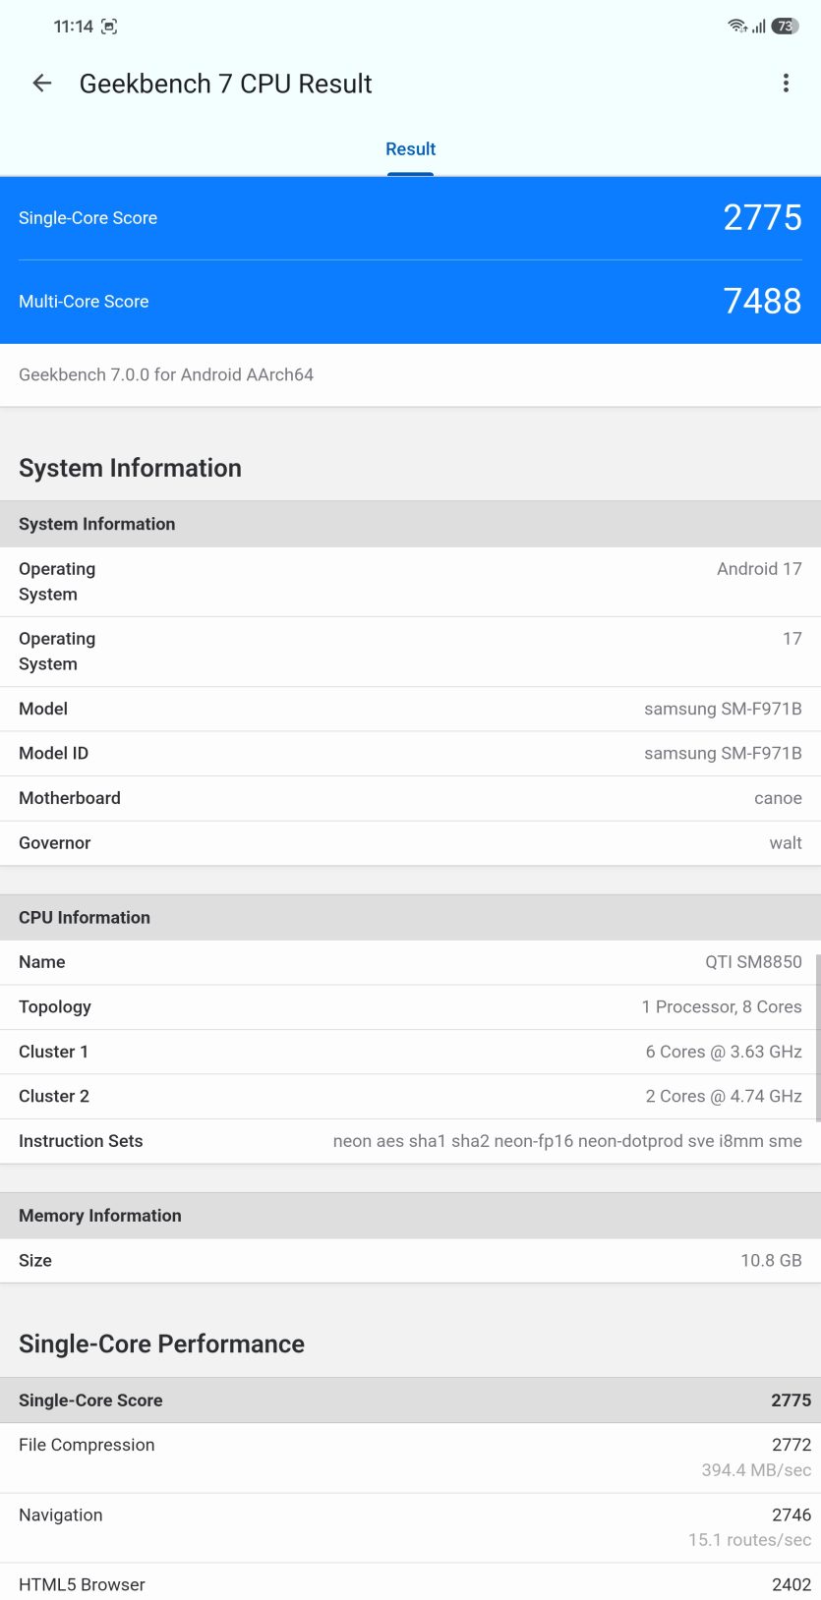Tap the 7488 multi-core score value
Screen dimensions: 821x1600
click(762, 301)
